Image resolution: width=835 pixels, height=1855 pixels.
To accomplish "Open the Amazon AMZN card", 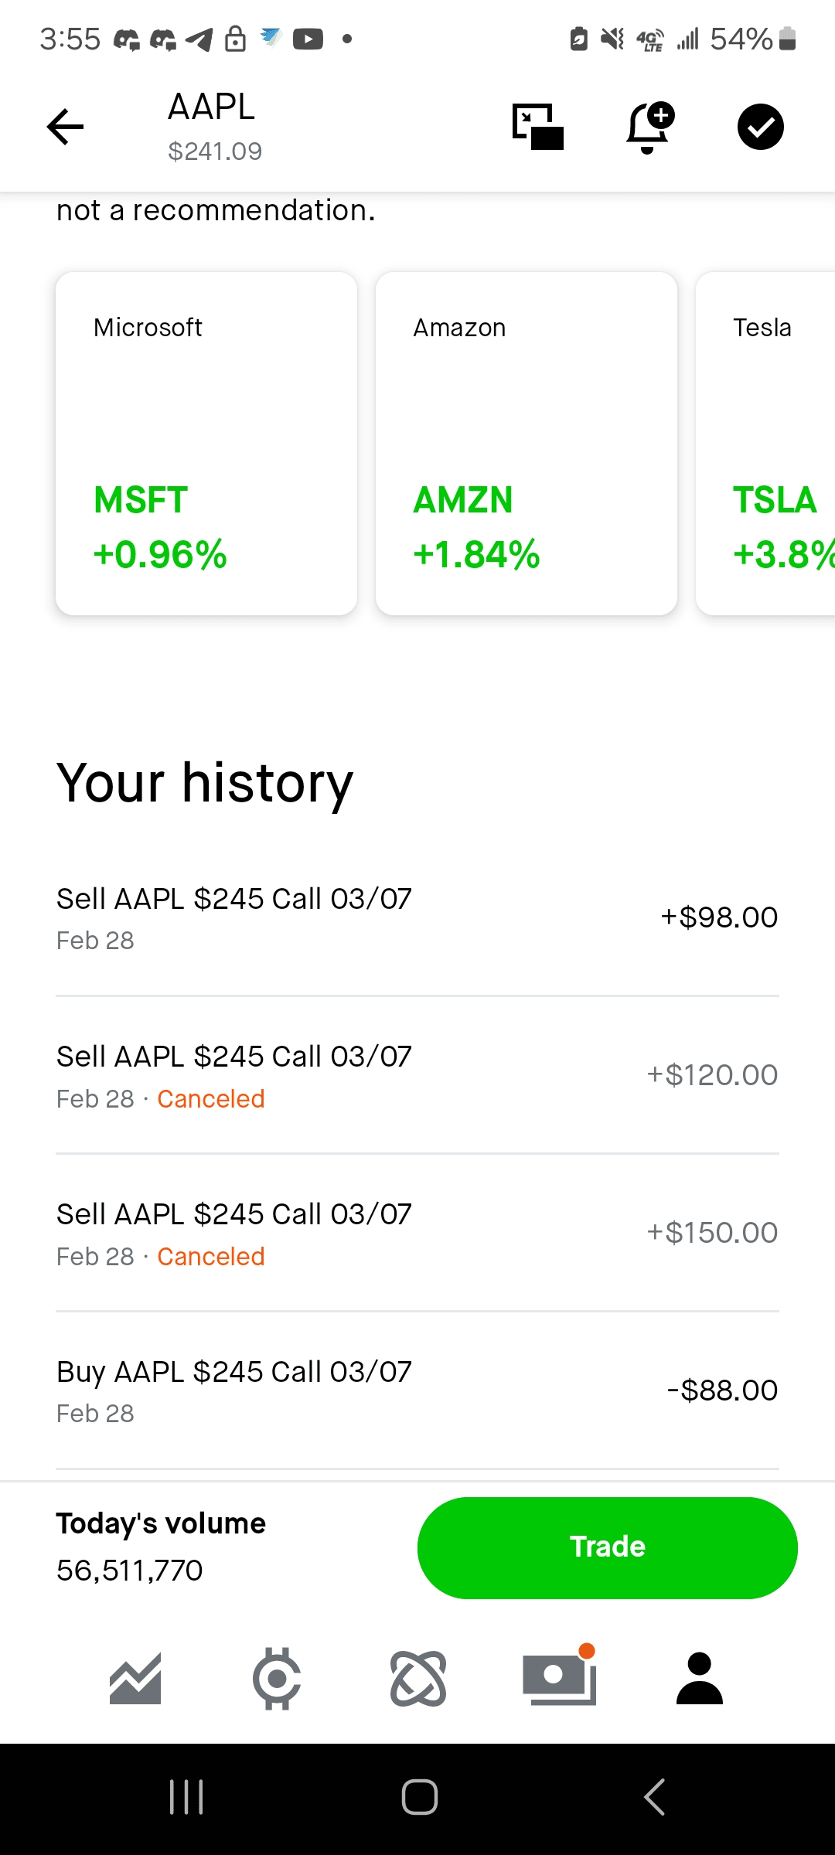I will (x=527, y=444).
